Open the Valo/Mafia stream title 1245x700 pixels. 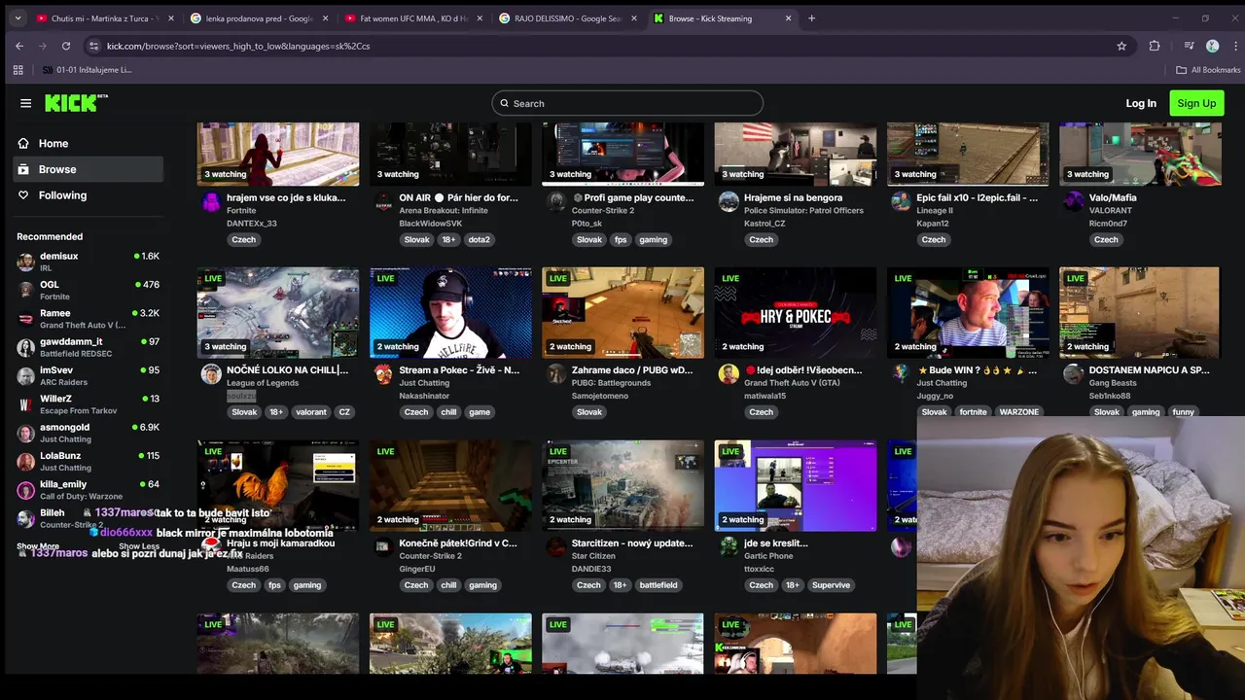1113,197
